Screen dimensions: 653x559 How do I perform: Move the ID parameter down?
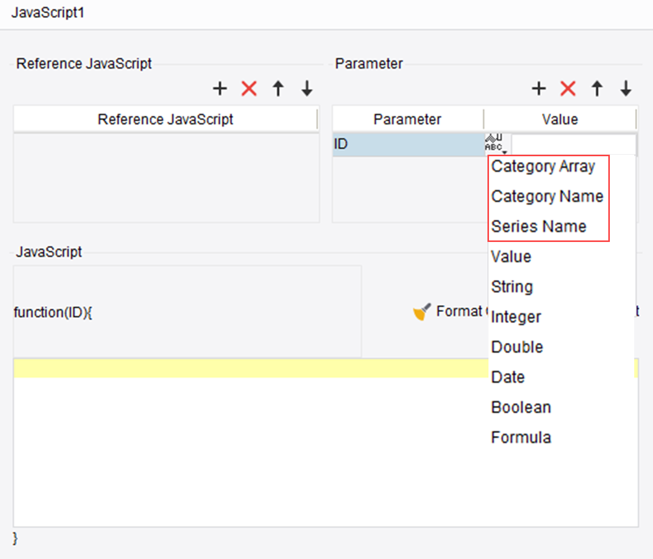[625, 88]
